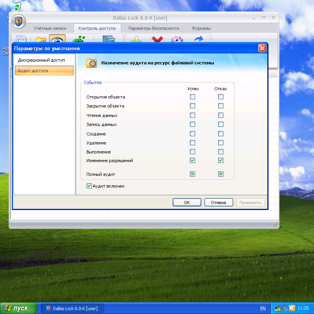Click the Отмена button
The image size is (314, 314).
219,203
